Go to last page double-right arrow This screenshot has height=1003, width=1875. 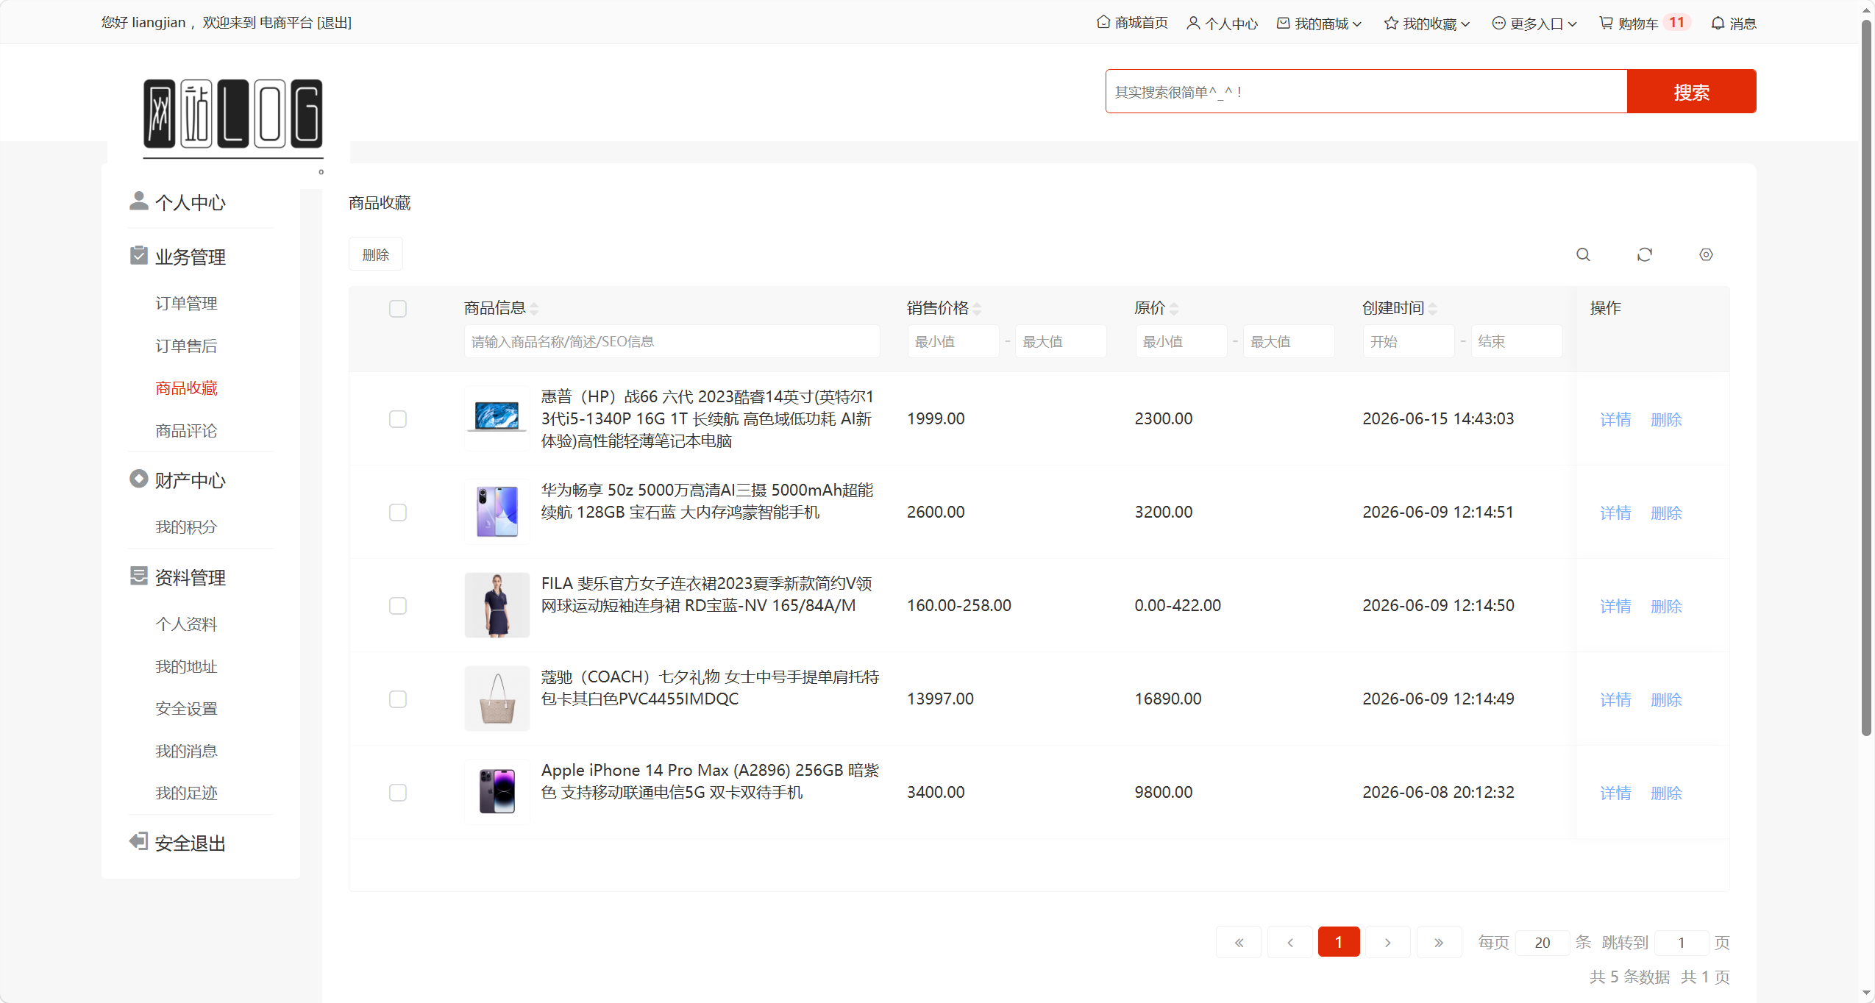coord(1439,942)
